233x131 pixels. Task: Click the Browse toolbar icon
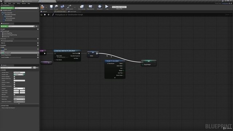[56, 7]
